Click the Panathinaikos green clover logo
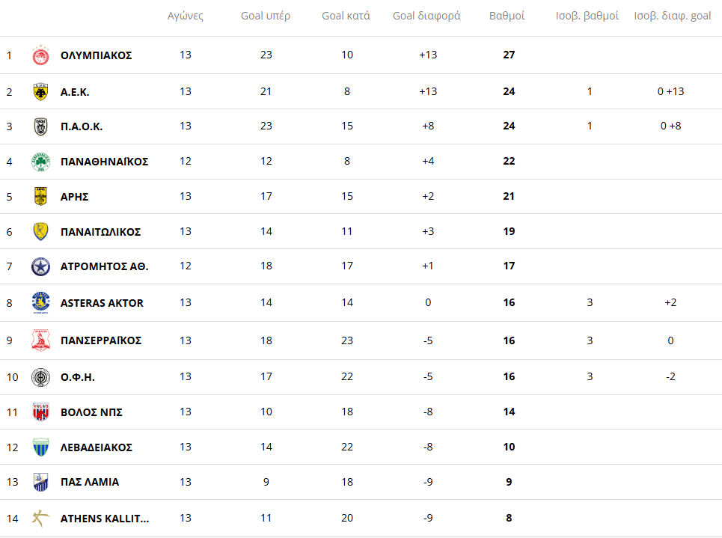Screen dimensions: 722x538 click(x=40, y=162)
